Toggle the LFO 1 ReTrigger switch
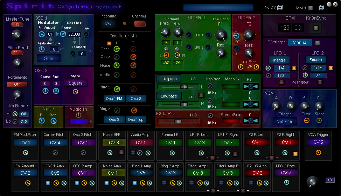Image resolution: width=341 pixels, height=196 pixels. click(x=281, y=82)
